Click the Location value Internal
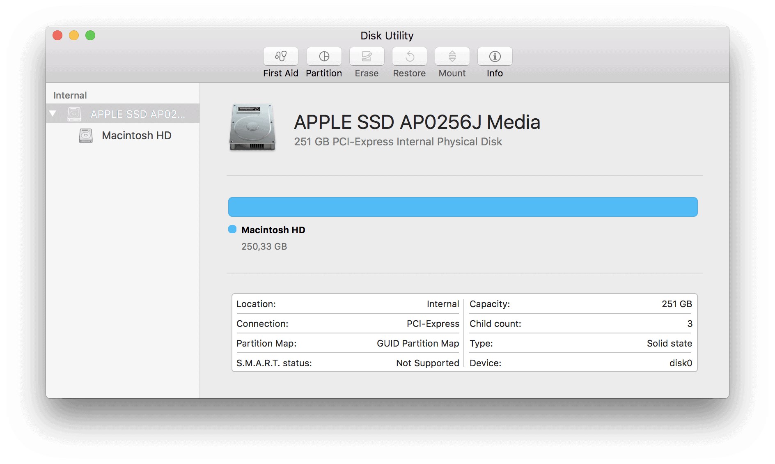 [443, 304]
